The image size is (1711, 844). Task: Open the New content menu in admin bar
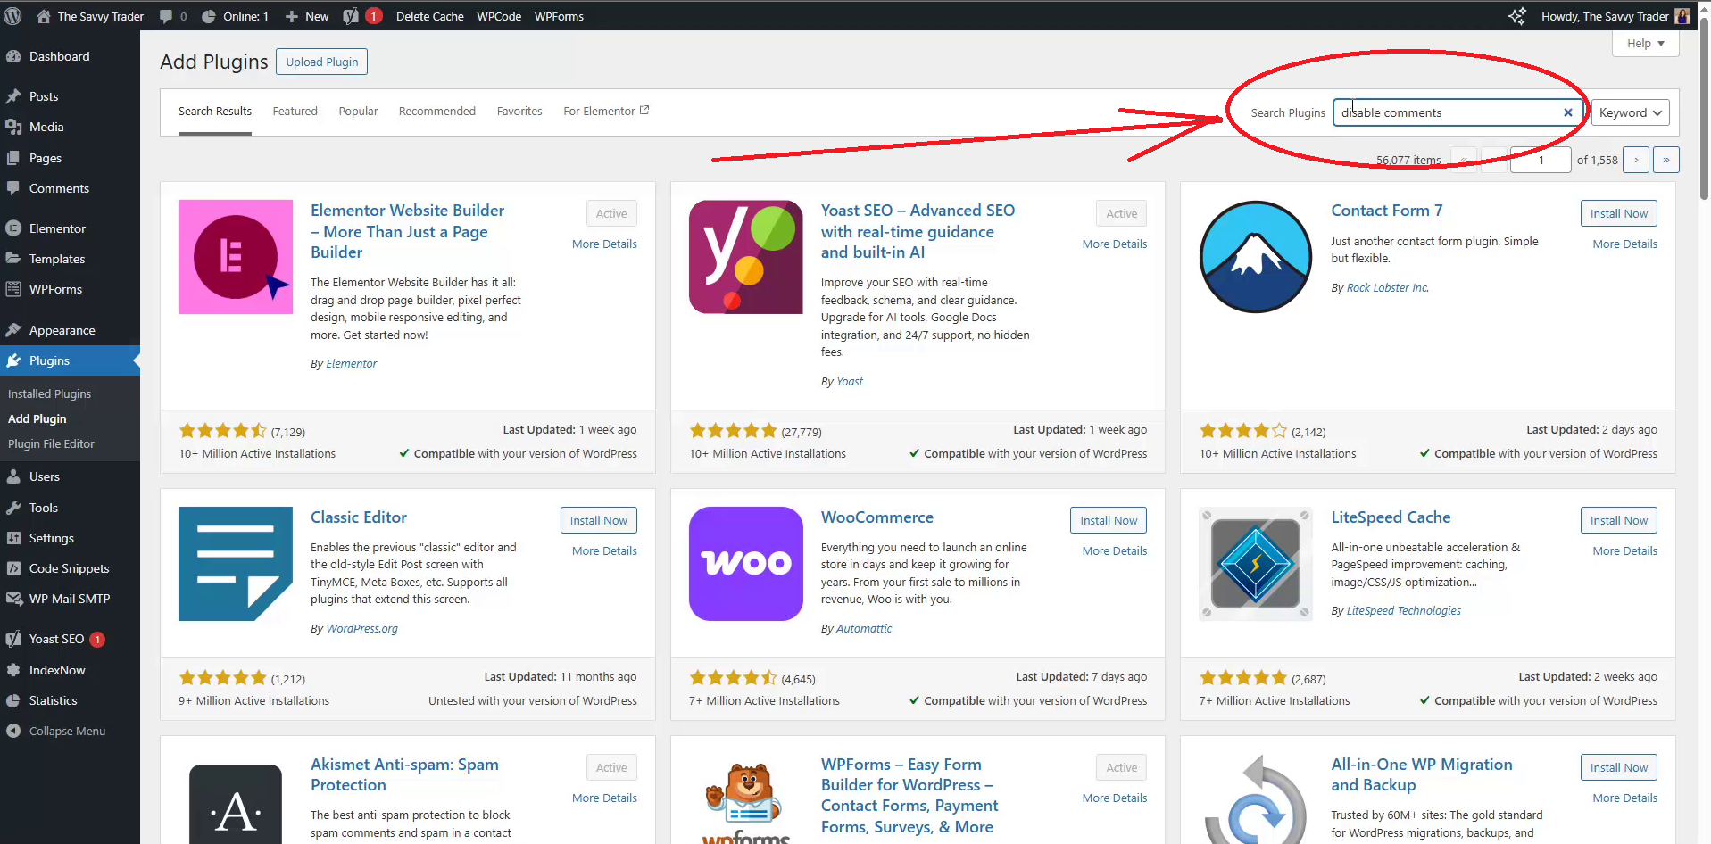tap(307, 16)
